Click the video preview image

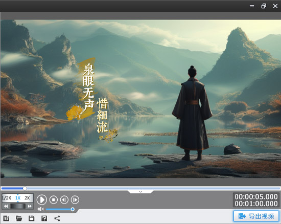[140, 99]
